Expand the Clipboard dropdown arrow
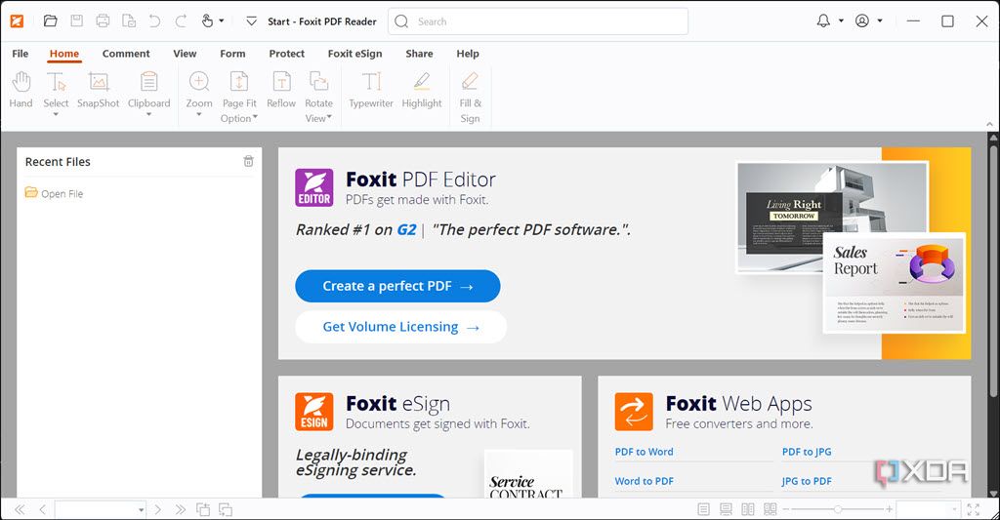This screenshot has height=520, width=1000. pyautogui.click(x=148, y=115)
